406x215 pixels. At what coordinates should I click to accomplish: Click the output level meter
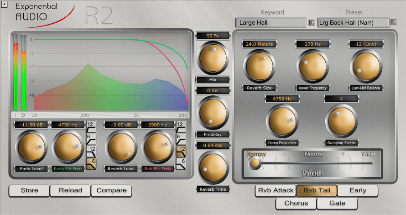(x=24, y=73)
